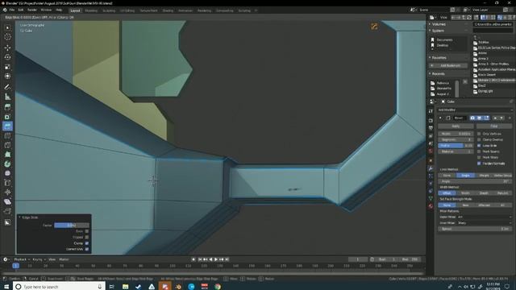The height and width of the screenshot is (290, 516).
Task: Click the timeline play button
Action: (x=216, y=259)
